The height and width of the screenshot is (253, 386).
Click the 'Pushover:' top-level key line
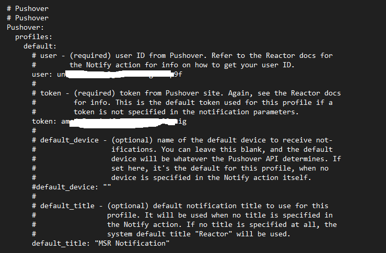coord(25,27)
